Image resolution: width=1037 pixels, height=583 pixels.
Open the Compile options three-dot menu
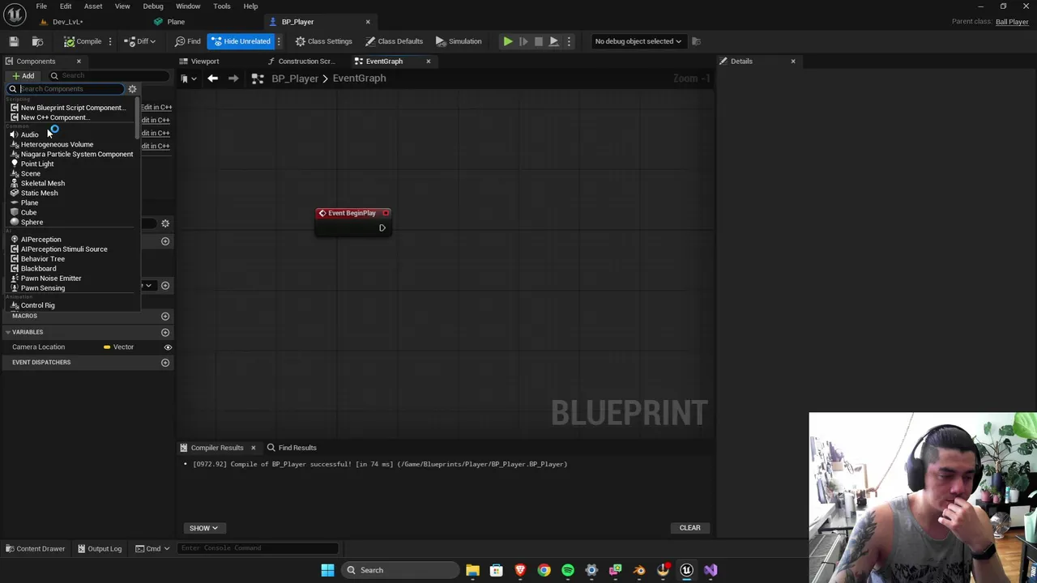[110, 41]
